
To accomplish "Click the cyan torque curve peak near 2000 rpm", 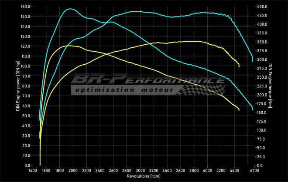I will click(x=70, y=9).
